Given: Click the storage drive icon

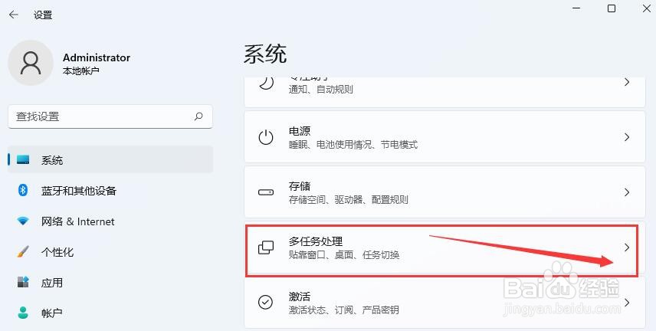Looking at the screenshot, I should [266, 192].
